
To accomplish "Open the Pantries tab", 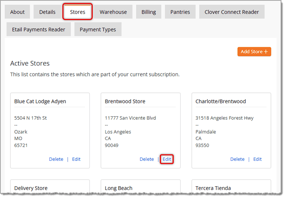I will click(x=180, y=12).
